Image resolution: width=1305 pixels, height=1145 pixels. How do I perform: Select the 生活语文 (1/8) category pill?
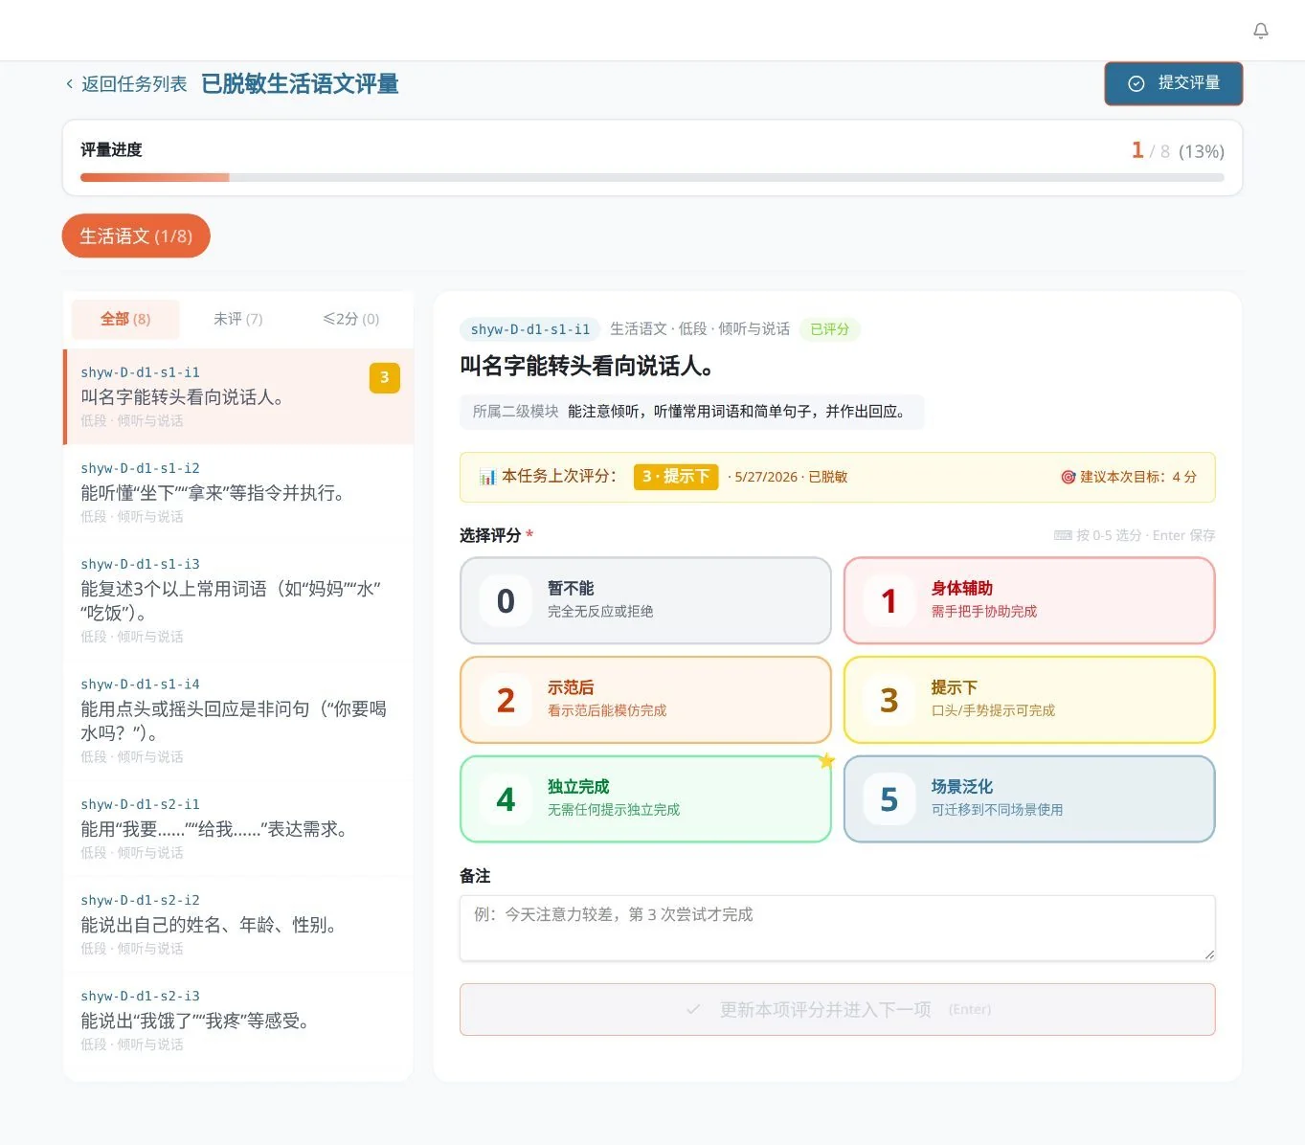click(x=136, y=236)
